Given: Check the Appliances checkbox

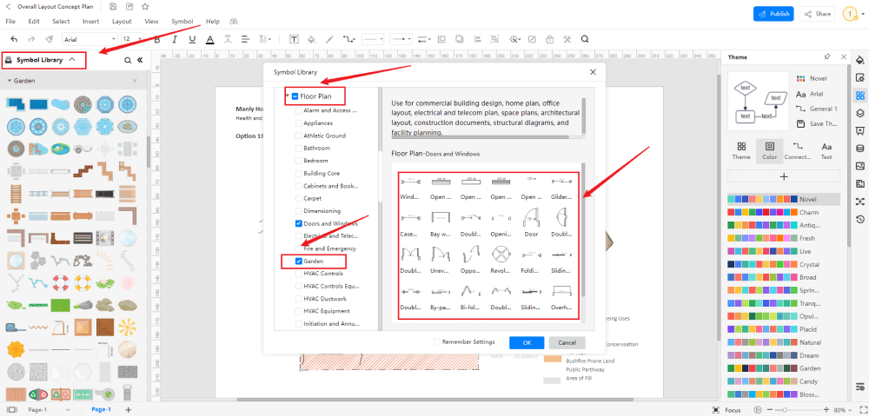Looking at the screenshot, I should (x=299, y=123).
